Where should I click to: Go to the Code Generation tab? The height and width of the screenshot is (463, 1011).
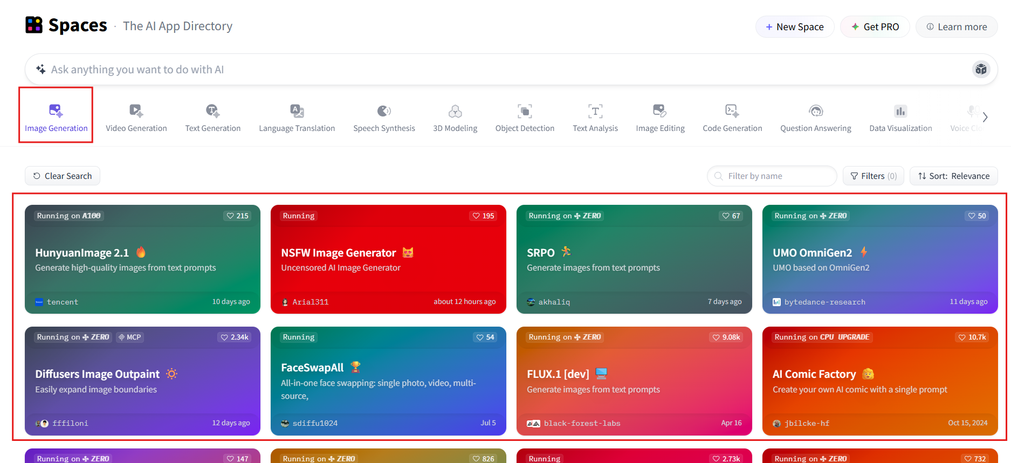tap(732, 118)
